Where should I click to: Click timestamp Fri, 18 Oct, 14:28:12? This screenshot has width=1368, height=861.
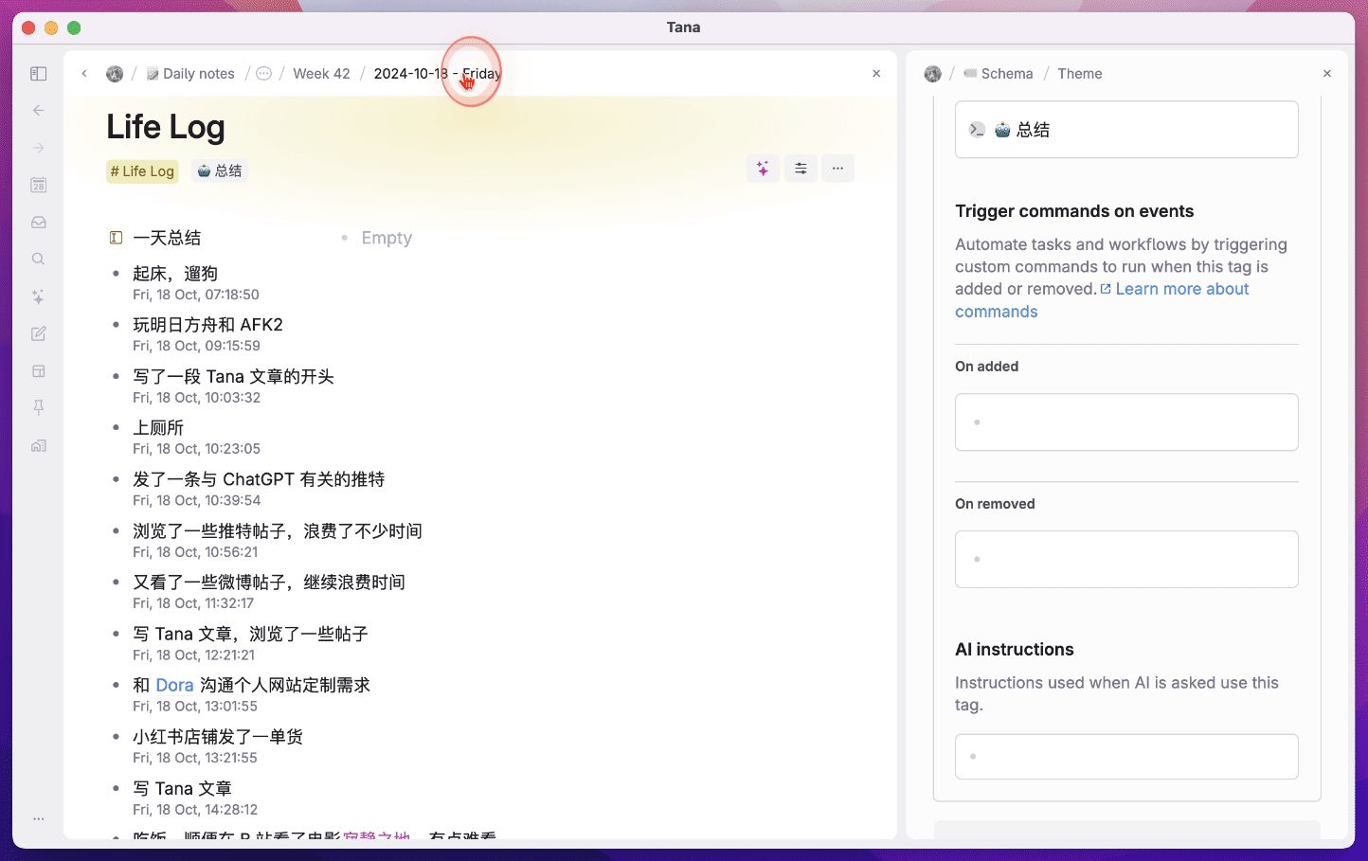click(195, 810)
